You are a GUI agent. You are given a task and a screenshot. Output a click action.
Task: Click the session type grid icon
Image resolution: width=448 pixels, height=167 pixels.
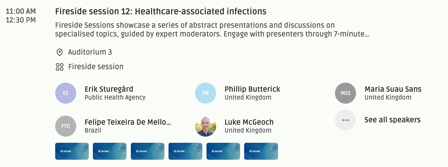pos(60,67)
